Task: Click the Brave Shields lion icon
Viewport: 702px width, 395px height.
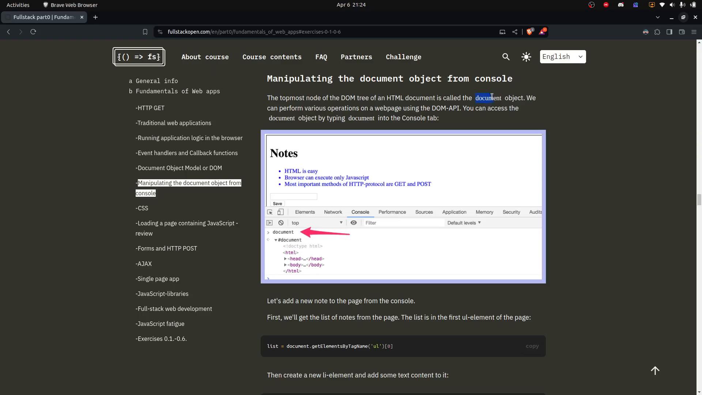Action: 529,32
